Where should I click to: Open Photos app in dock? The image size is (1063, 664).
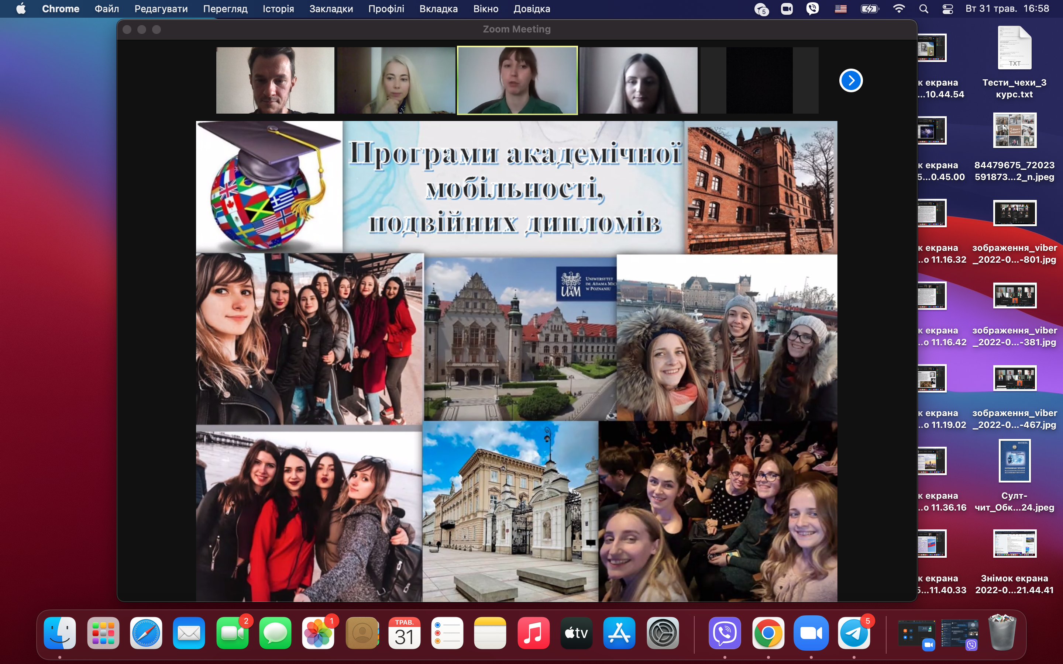click(318, 633)
